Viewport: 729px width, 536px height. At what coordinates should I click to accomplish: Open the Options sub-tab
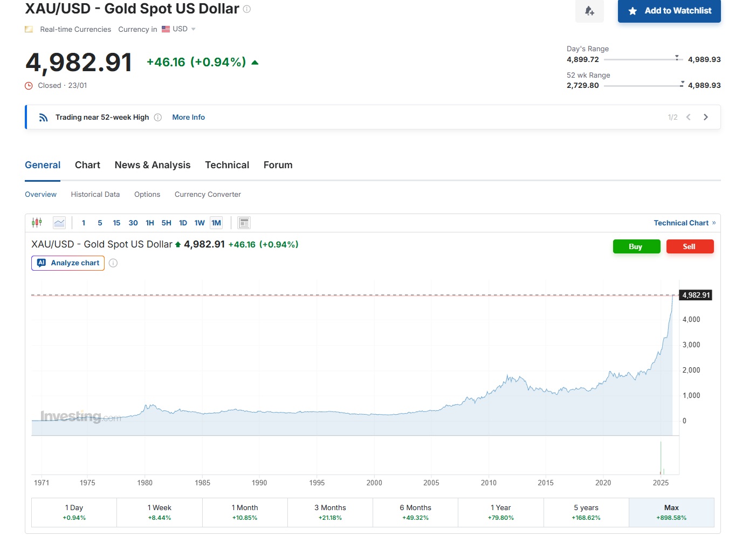coord(147,195)
